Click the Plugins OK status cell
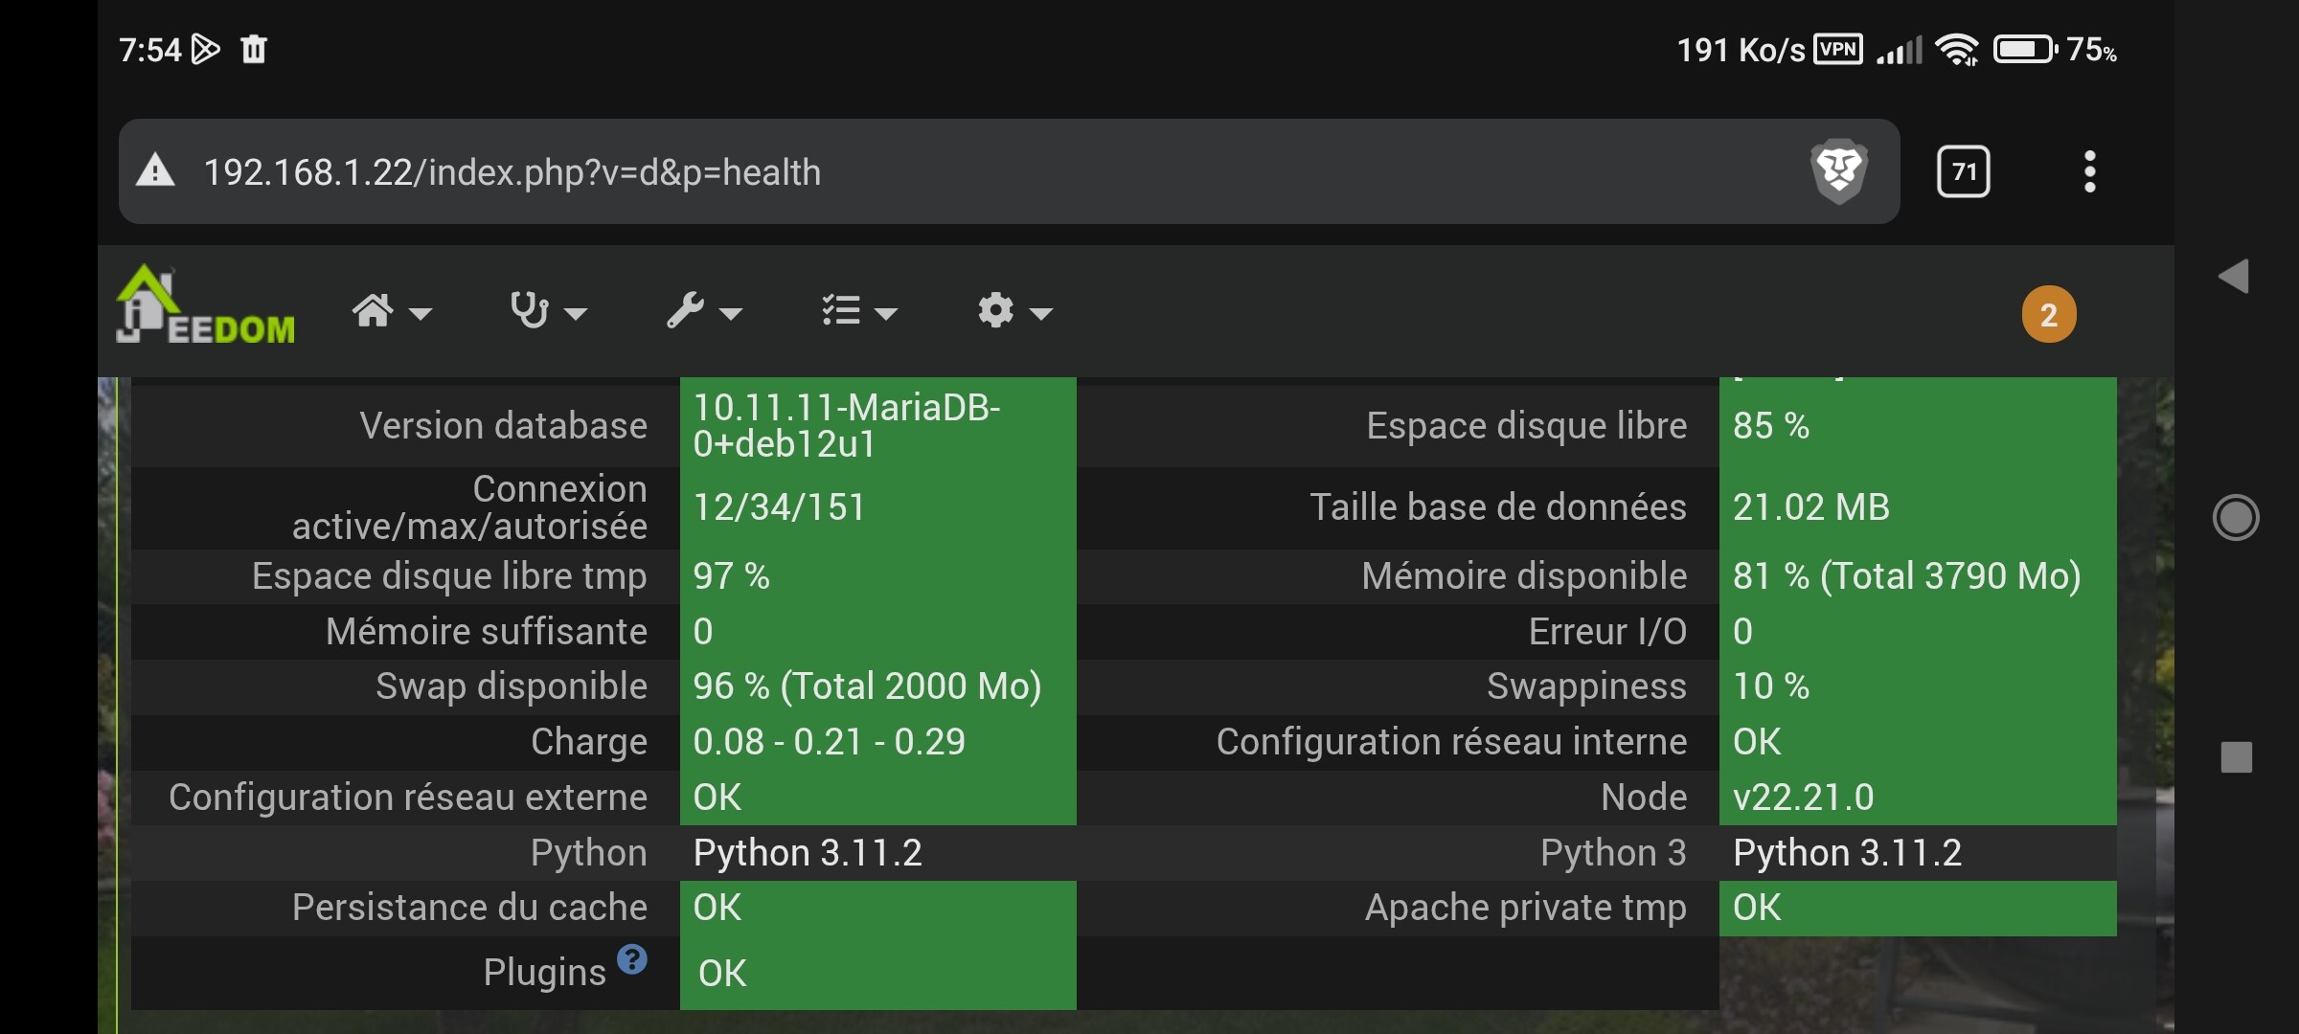 tap(876, 973)
